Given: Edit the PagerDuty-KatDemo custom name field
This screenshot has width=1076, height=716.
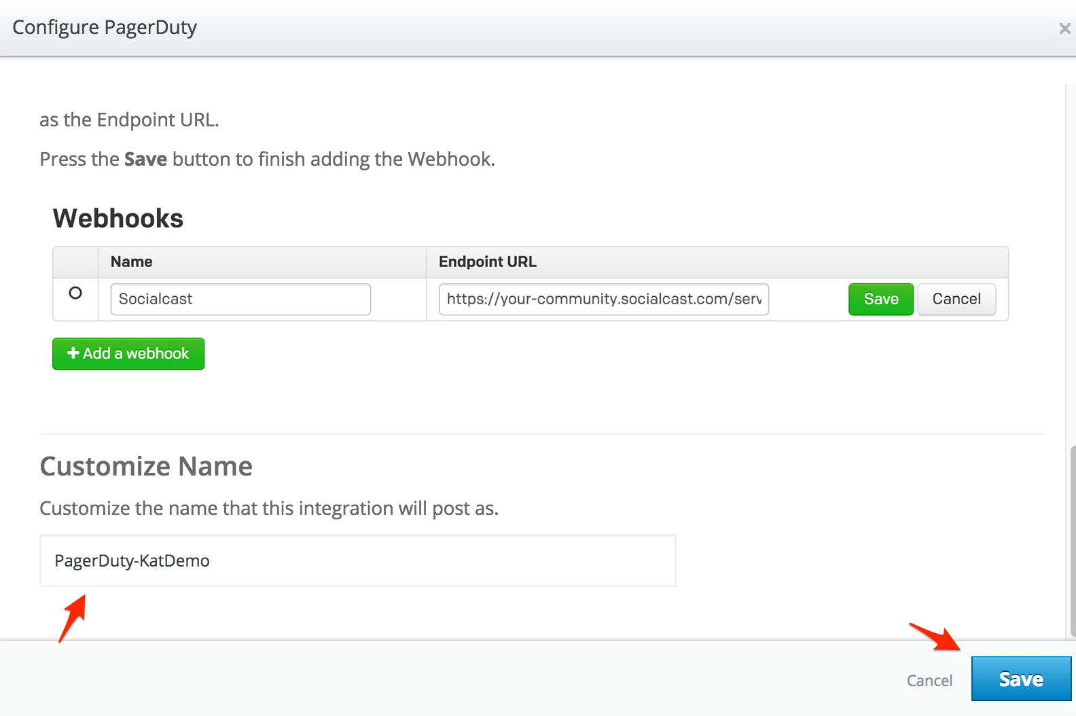Looking at the screenshot, I should tap(358, 560).
